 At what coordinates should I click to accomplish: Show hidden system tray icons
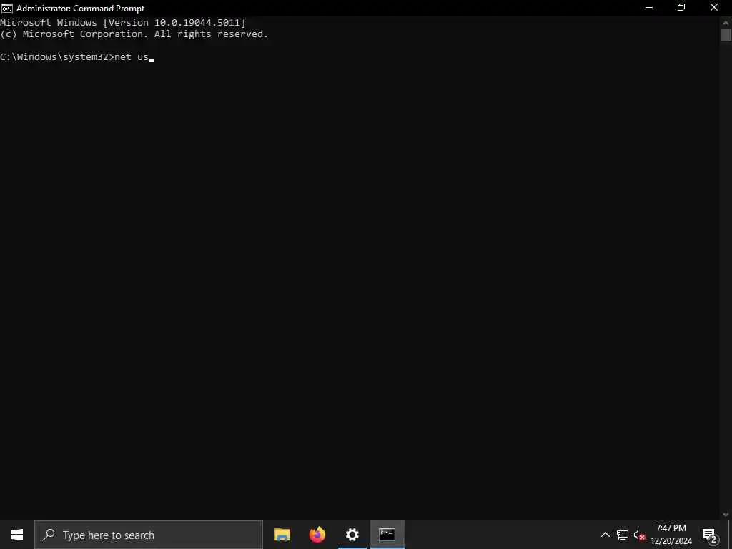click(605, 535)
